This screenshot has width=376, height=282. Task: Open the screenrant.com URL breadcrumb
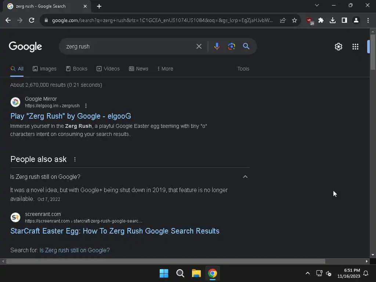[83, 221]
